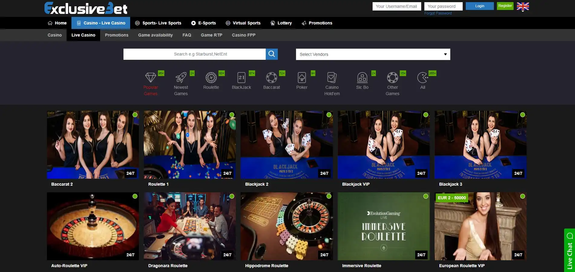This screenshot has height=272, width=575.
Task: Pick the Sic Bo category icon
Action: click(x=362, y=78)
